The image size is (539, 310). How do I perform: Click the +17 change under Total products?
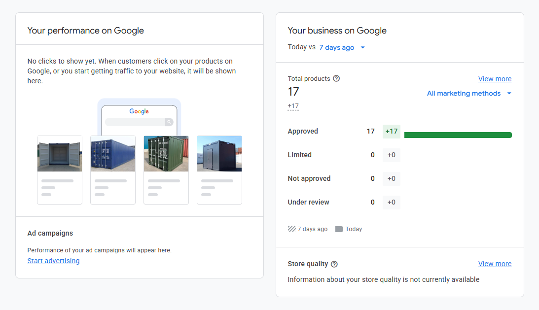(x=293, y=106)
